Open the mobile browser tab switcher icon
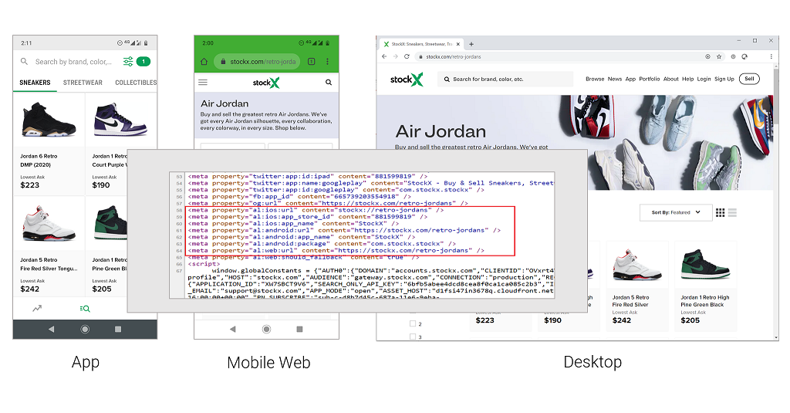This screenshot has height=413, width=790. coord(312,62)
